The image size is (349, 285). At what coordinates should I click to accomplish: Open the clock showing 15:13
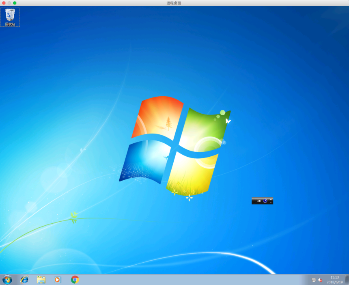tap(334, 280)
